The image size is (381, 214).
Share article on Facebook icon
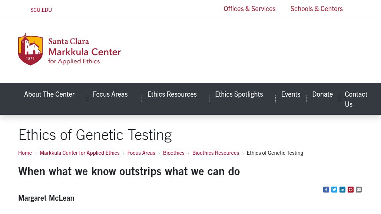click(x=326, y=190)
